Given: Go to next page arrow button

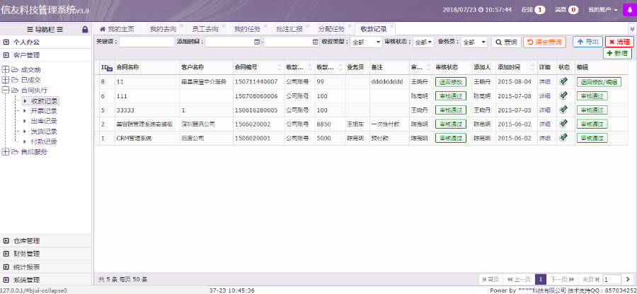Looking at the screenshot, I should pyautogui.click(x=629, y=279).
